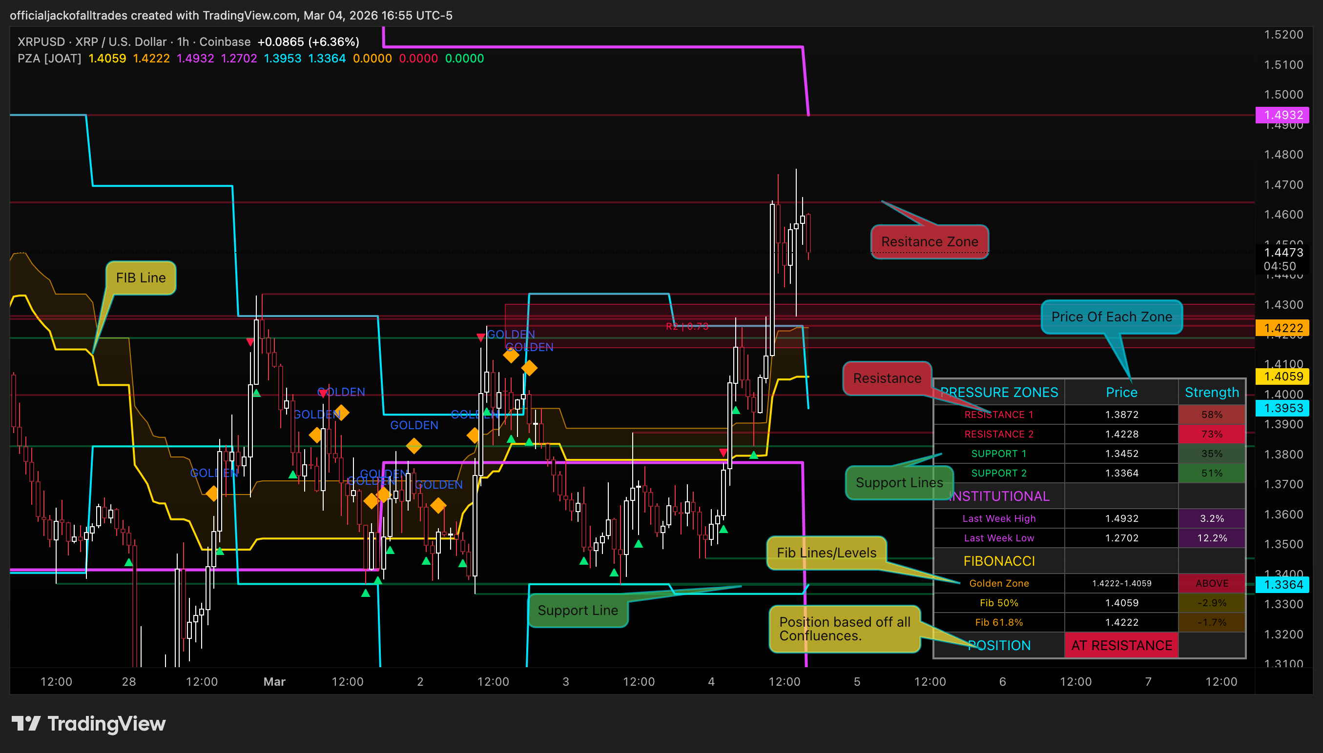Select the FIB Line callout annotation
The image size is (1323, 753).
(141, 277)
